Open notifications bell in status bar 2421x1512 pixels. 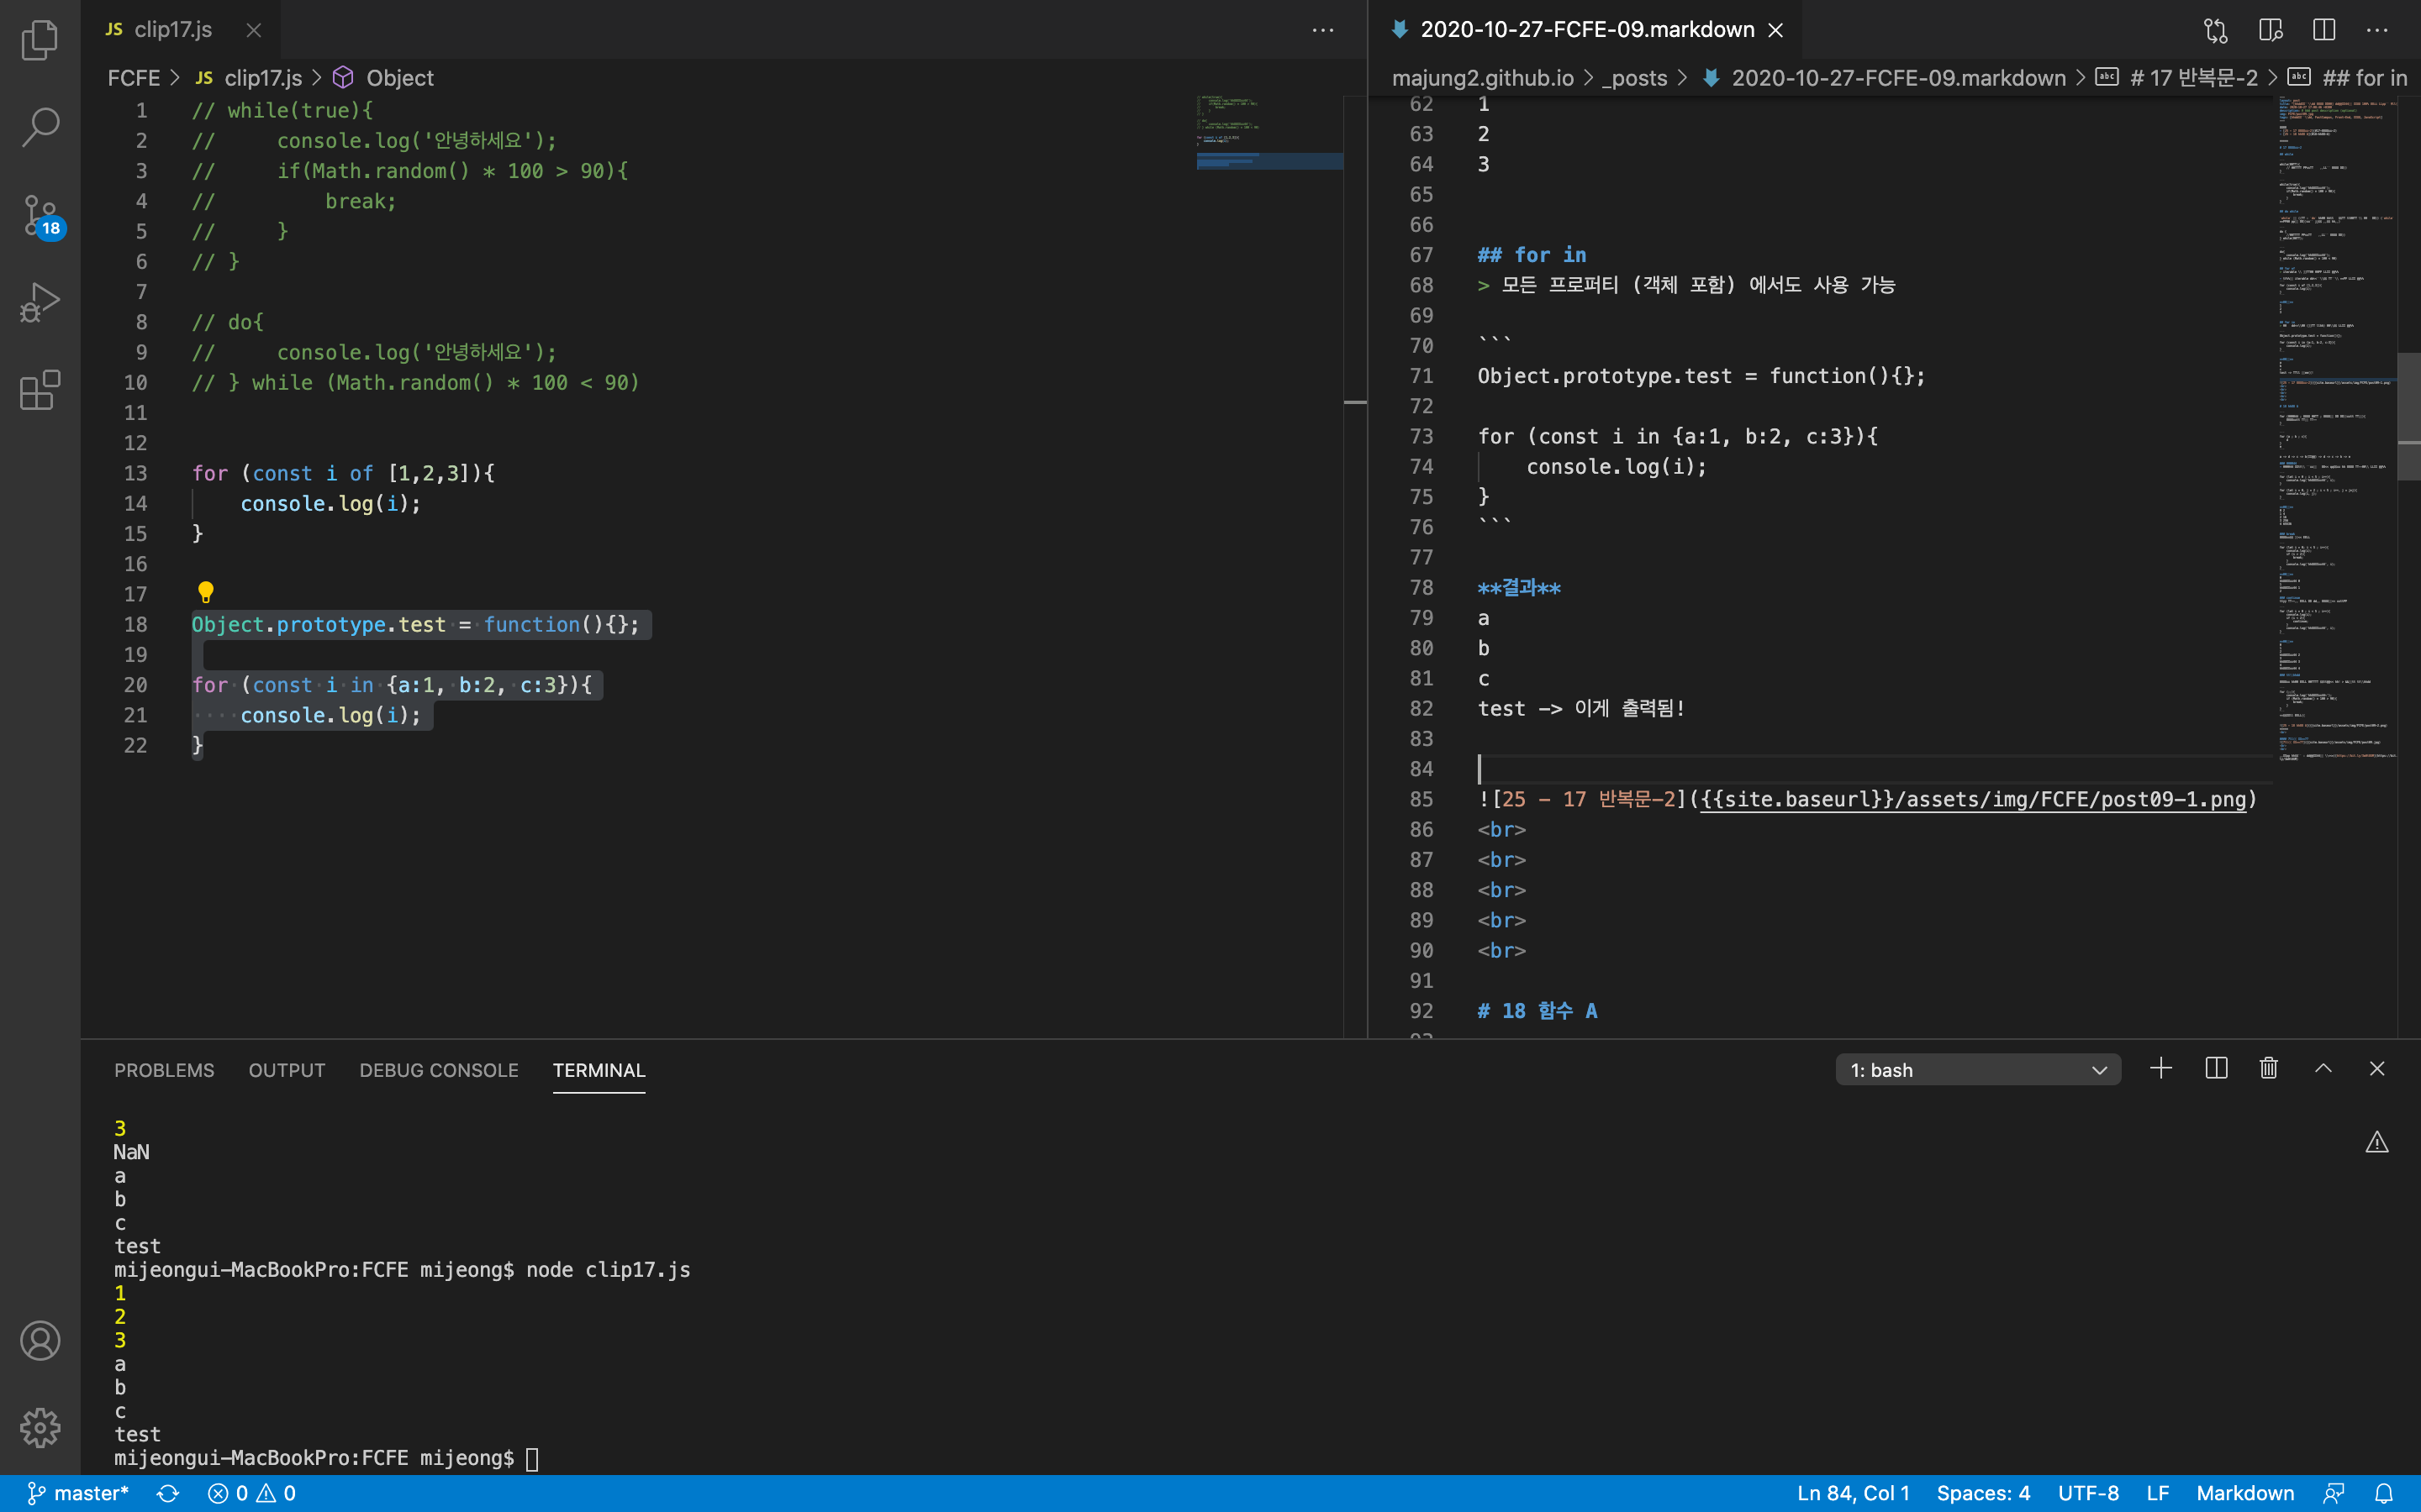click(x=2384, y=1493)
